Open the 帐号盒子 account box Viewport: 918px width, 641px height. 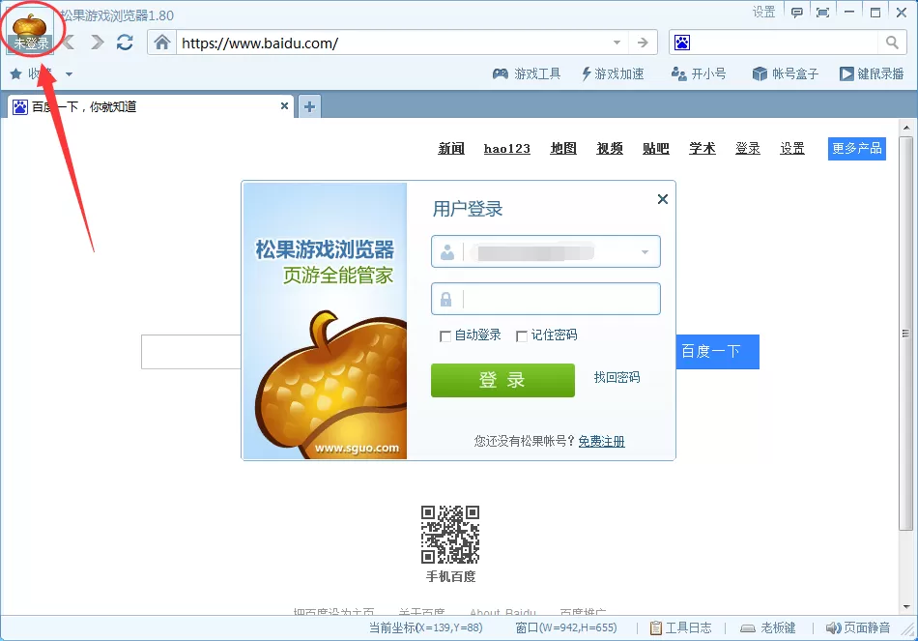pos(785,73)
